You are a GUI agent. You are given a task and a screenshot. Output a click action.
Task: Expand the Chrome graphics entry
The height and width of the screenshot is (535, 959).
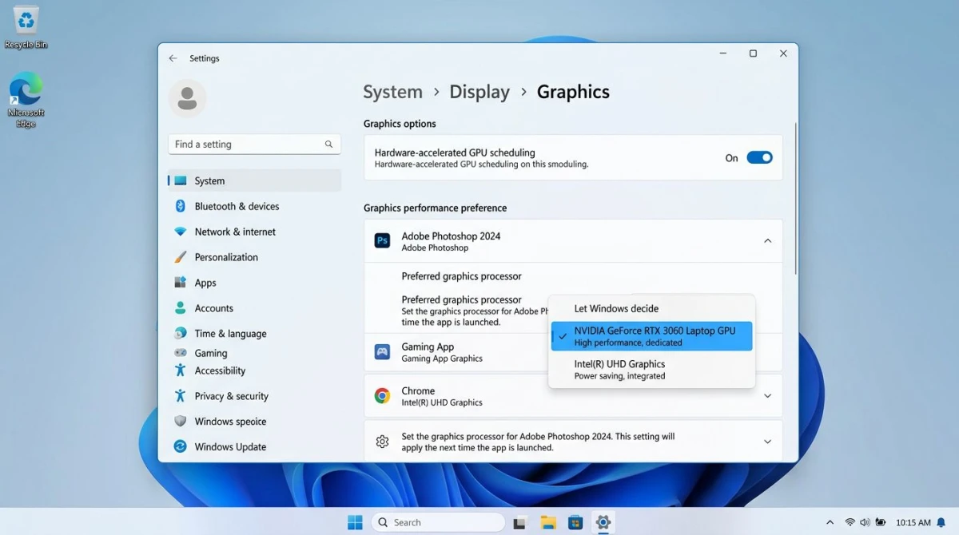pyautogui.click(x=767, y=396)
